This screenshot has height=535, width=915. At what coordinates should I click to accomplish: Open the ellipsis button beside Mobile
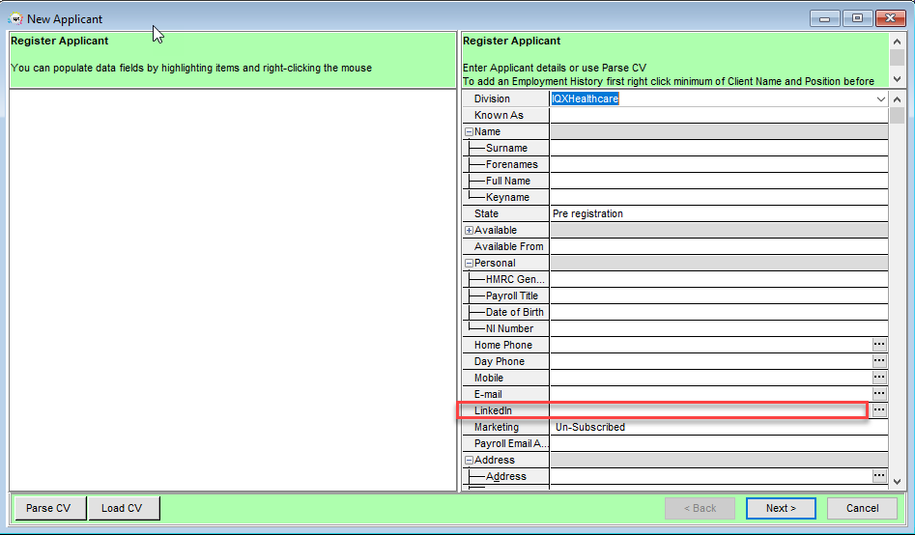point(879,377)
